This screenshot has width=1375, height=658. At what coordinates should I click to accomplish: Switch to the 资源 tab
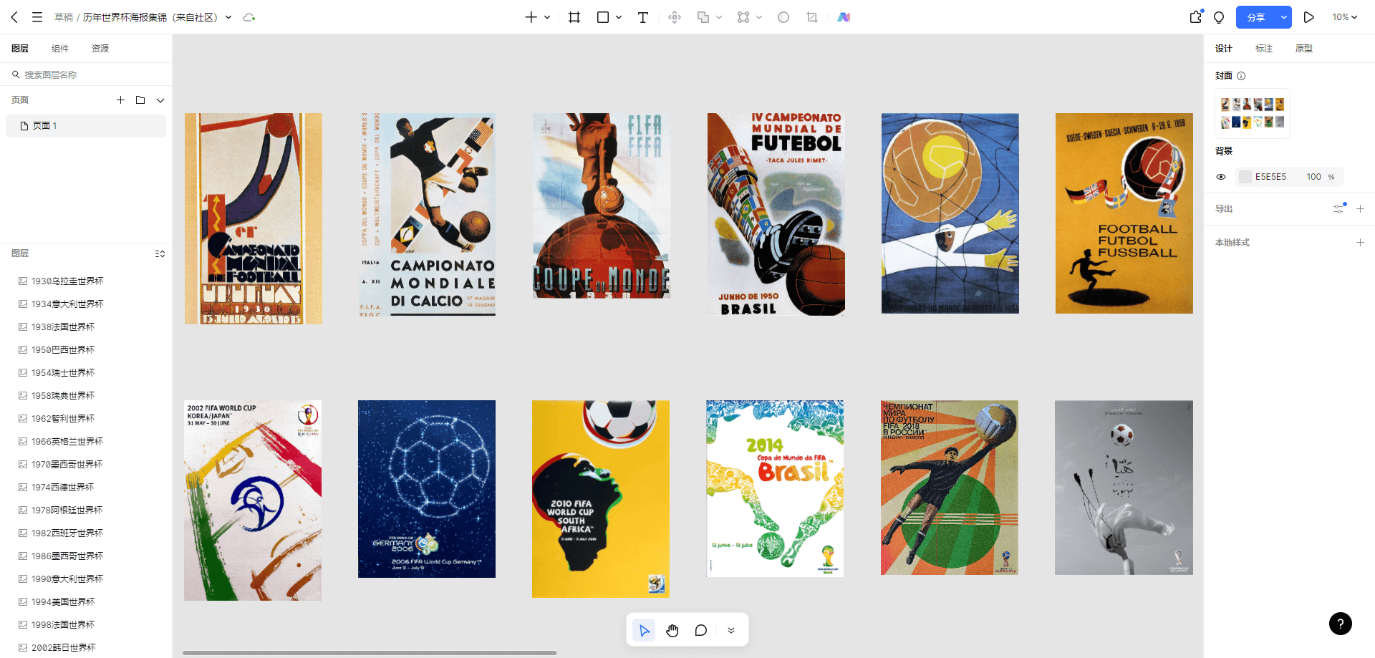tap(100, 49)
